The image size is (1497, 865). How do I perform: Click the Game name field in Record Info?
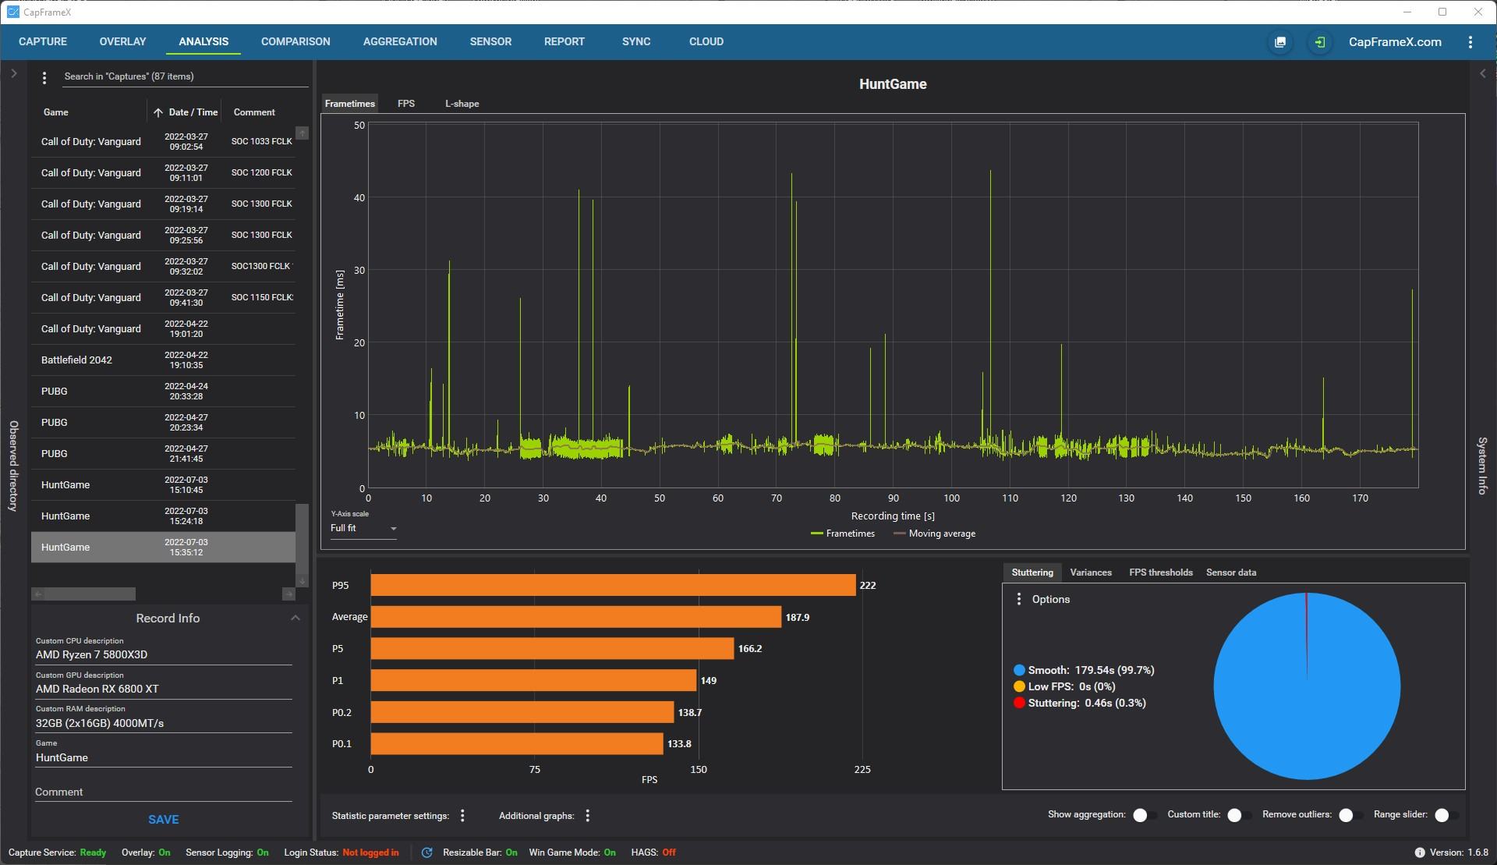pyautogui.click(x=164, y=757)
